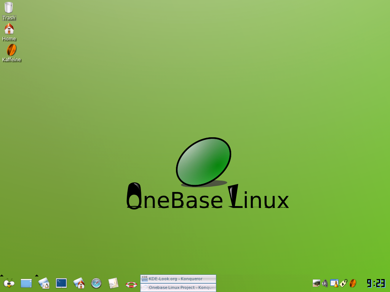
Task: Switch to the KDE-Look.org Konqueror window
Action: click(x=178, y=279)
